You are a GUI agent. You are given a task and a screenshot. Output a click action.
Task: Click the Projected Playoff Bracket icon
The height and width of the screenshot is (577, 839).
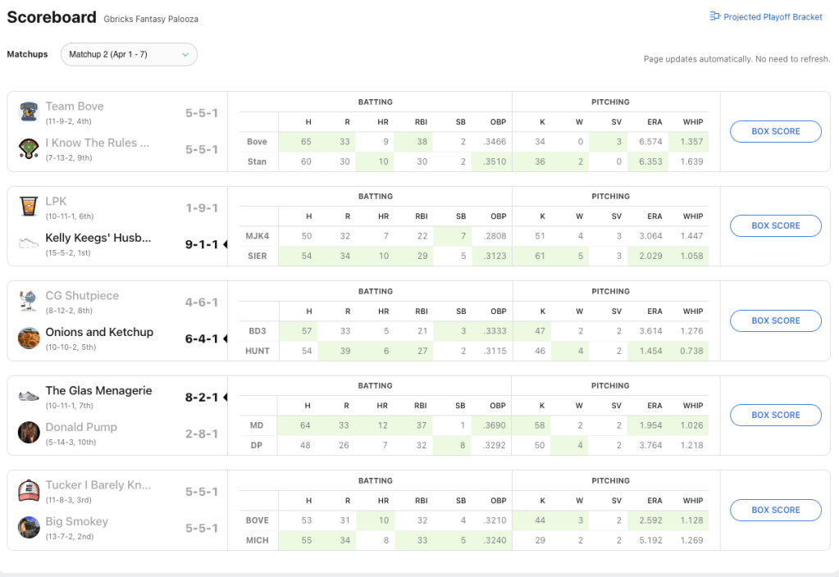(714, 16)
